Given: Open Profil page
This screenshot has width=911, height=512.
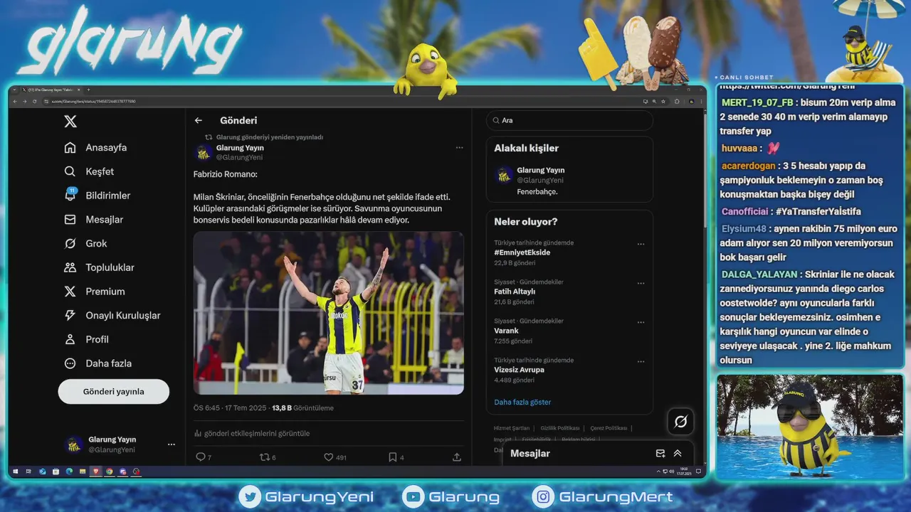Looking at the screenshot, I should [x=86, y=339].
